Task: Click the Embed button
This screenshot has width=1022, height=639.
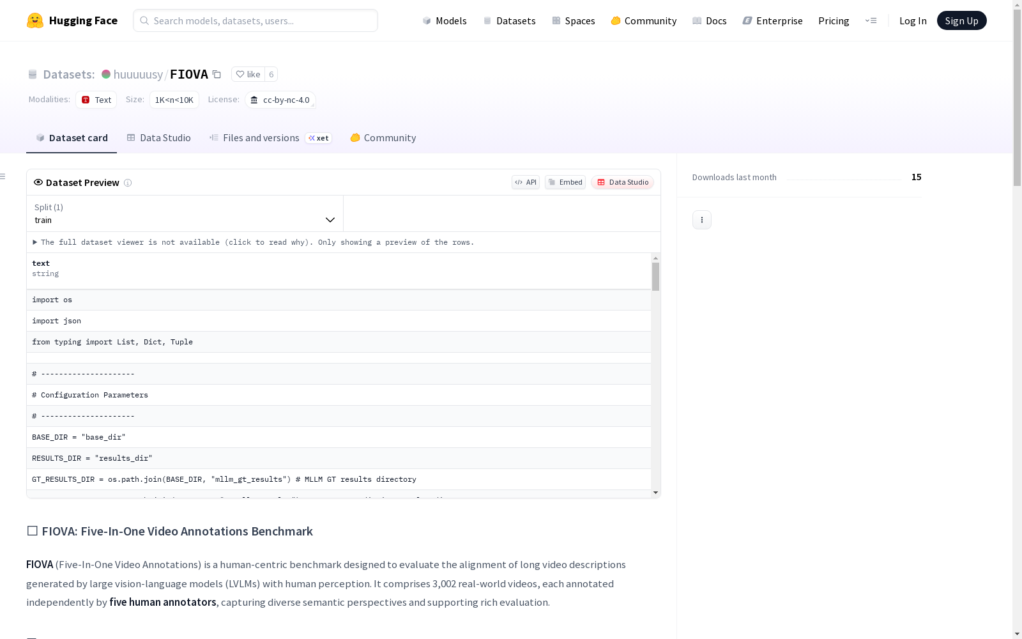Action: [565, 182]
